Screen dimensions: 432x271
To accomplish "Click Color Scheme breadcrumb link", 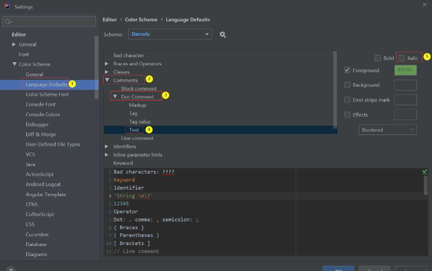I will (141, 20).
